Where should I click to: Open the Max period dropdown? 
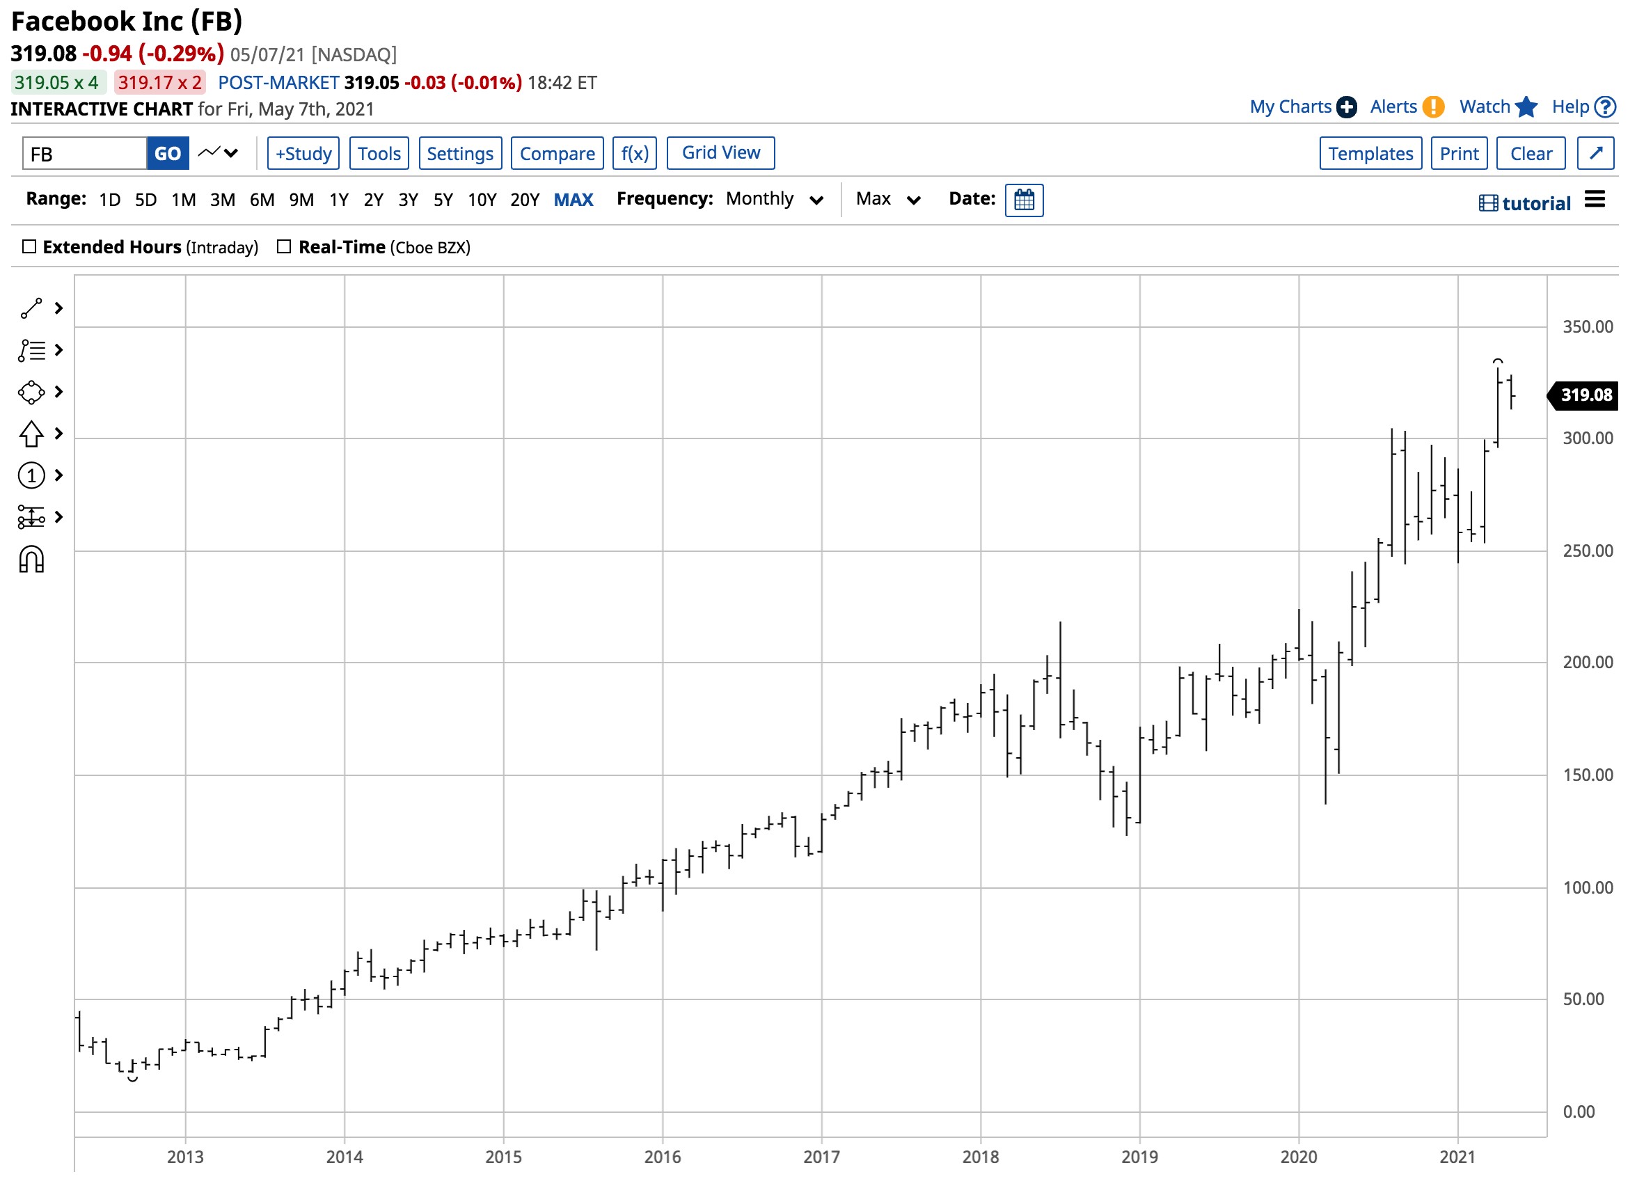point(890,200)
